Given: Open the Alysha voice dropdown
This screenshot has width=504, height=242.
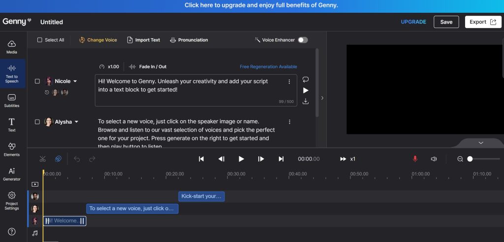Looking at the screenshot, I should coord(76,122).
